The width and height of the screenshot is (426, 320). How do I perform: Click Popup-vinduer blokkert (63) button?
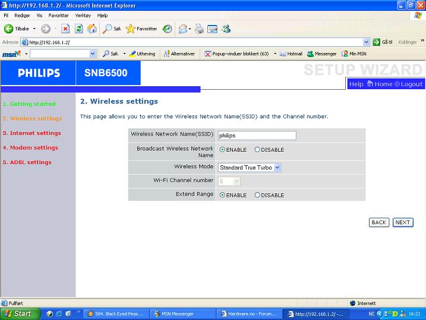click(236, 54)
